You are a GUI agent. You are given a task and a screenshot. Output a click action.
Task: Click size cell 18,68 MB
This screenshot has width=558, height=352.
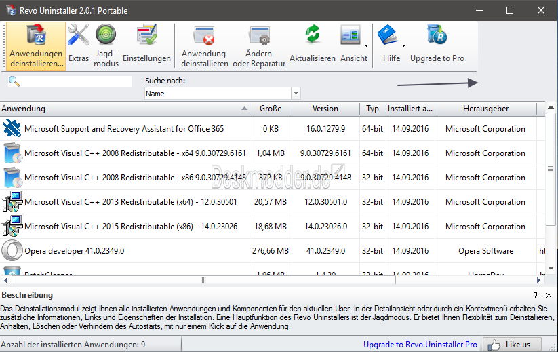coord(271,227)
